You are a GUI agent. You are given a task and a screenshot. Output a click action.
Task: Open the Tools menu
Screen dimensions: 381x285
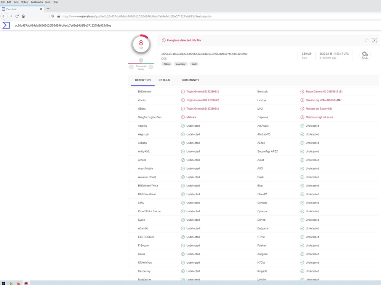pos(48,2)
